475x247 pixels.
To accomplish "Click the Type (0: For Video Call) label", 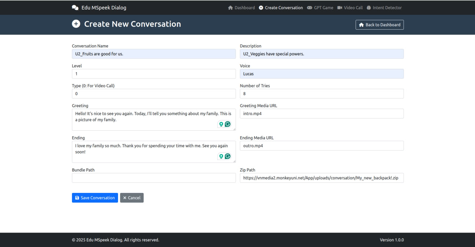I will coord(93,86).
